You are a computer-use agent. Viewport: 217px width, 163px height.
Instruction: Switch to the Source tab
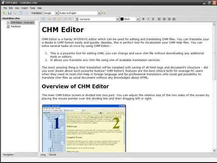pos(53,155)
